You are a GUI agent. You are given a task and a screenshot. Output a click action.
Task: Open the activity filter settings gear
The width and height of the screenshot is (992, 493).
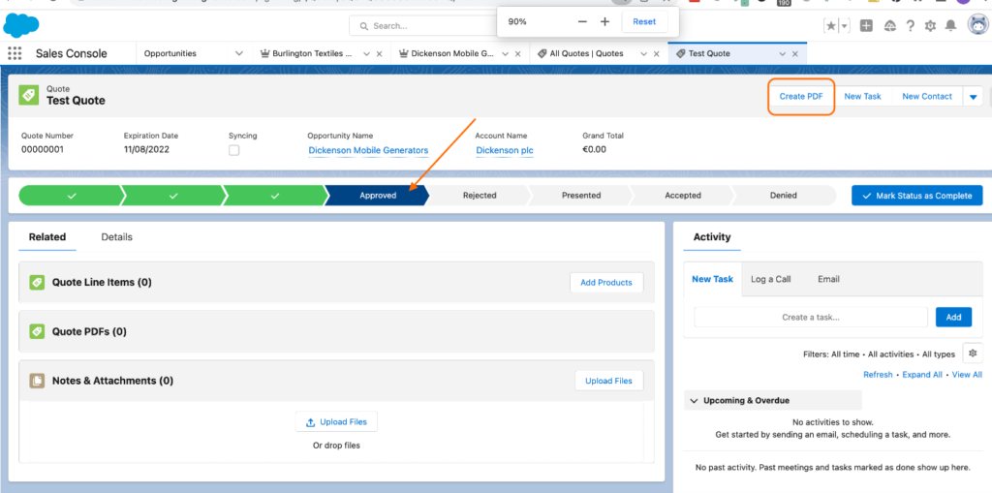pyautogui.click(x=973, y=354)
